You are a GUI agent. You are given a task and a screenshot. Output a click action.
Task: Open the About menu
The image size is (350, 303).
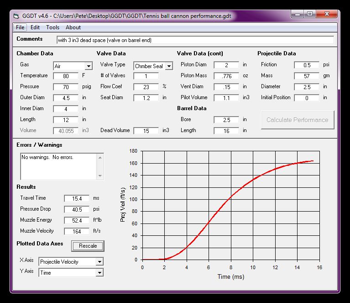[x=73, y=27]
